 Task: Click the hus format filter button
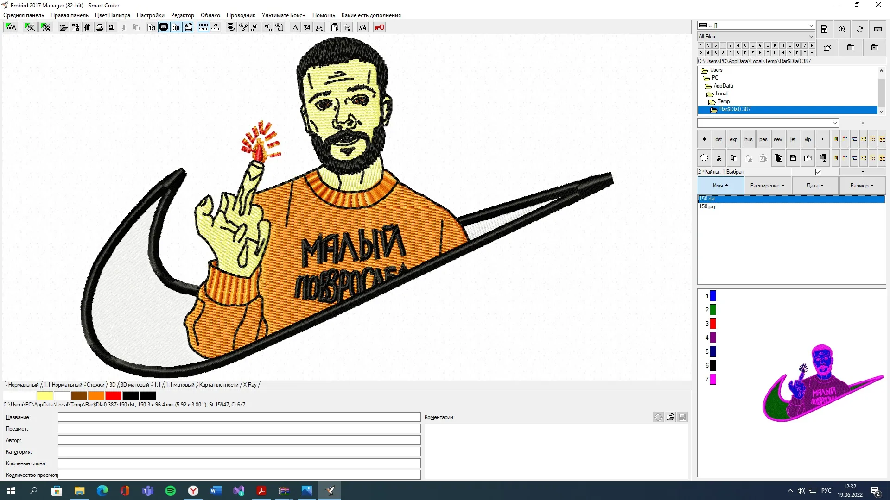click(x=748, y=139)
